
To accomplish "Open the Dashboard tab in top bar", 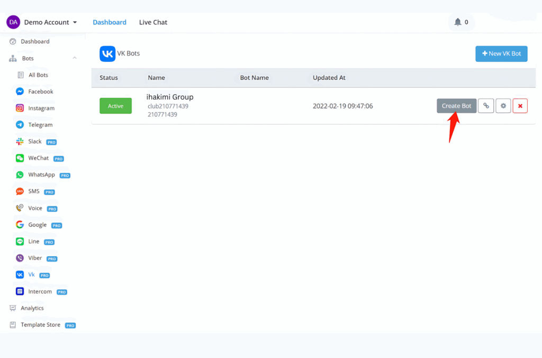I will 110,22.
